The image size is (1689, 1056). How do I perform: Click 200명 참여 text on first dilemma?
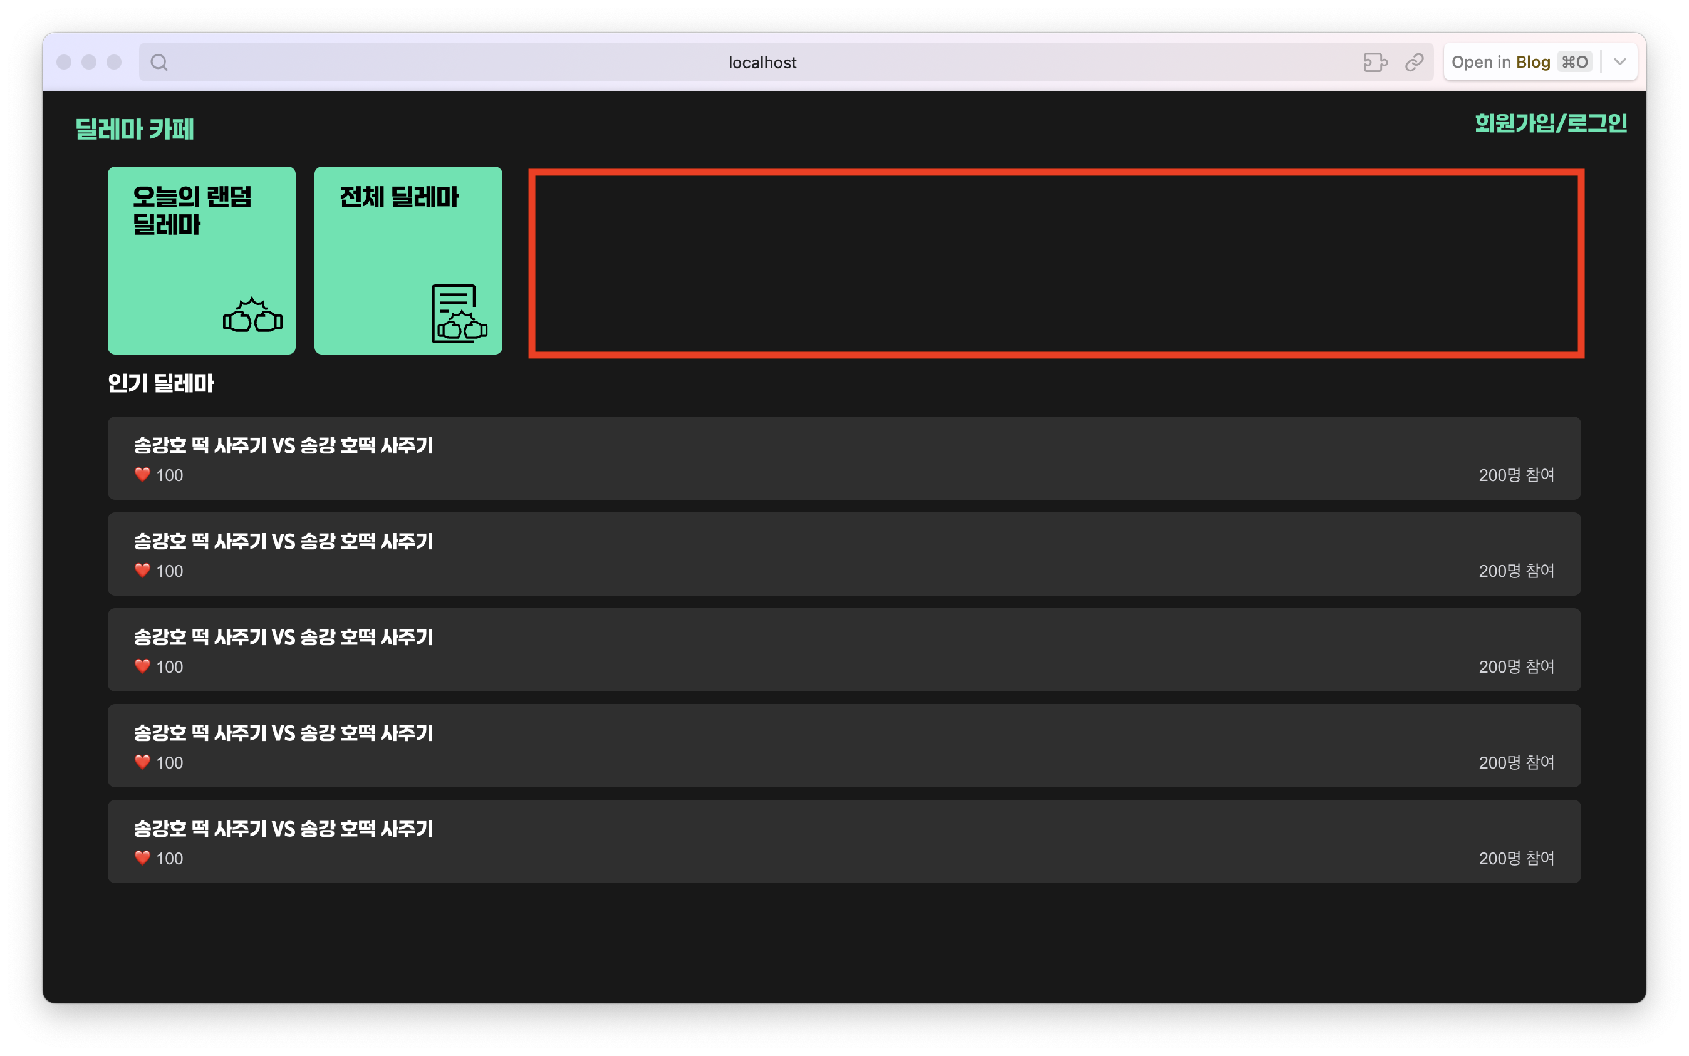pyautogui.click(x=1515, y=475)
